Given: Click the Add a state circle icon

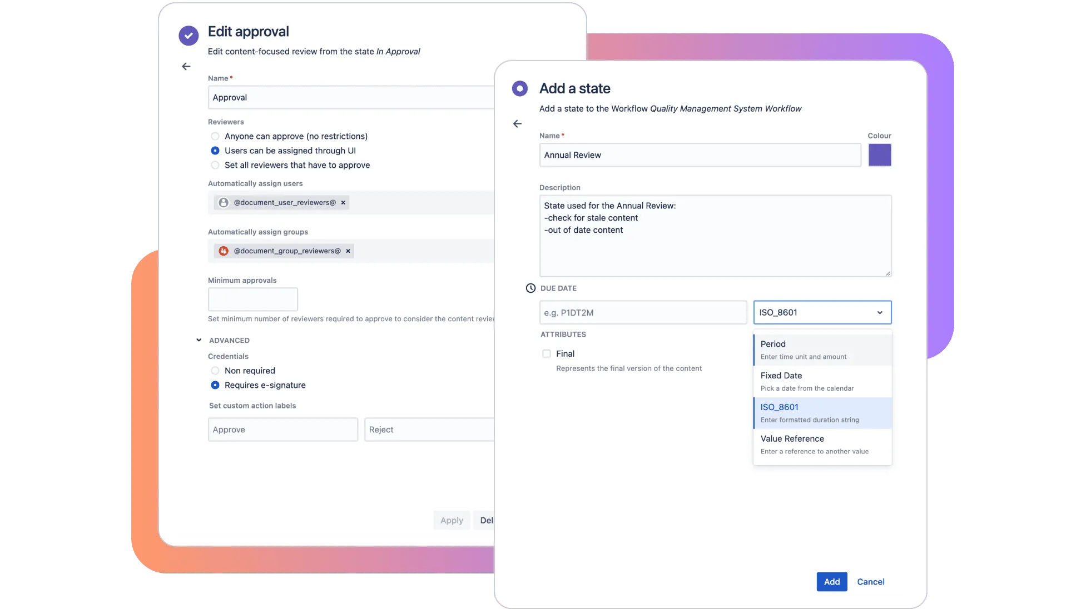Looking at the screenshot, I should click(x=519, y=88).
